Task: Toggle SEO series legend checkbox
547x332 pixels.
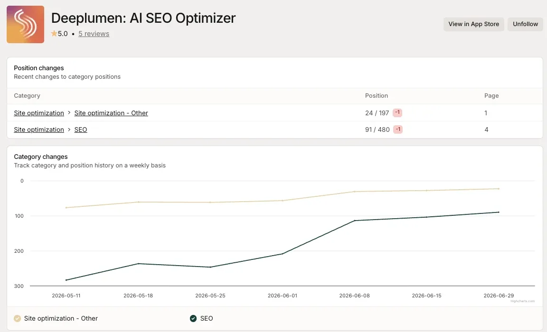Action: [x=193, y=318]
